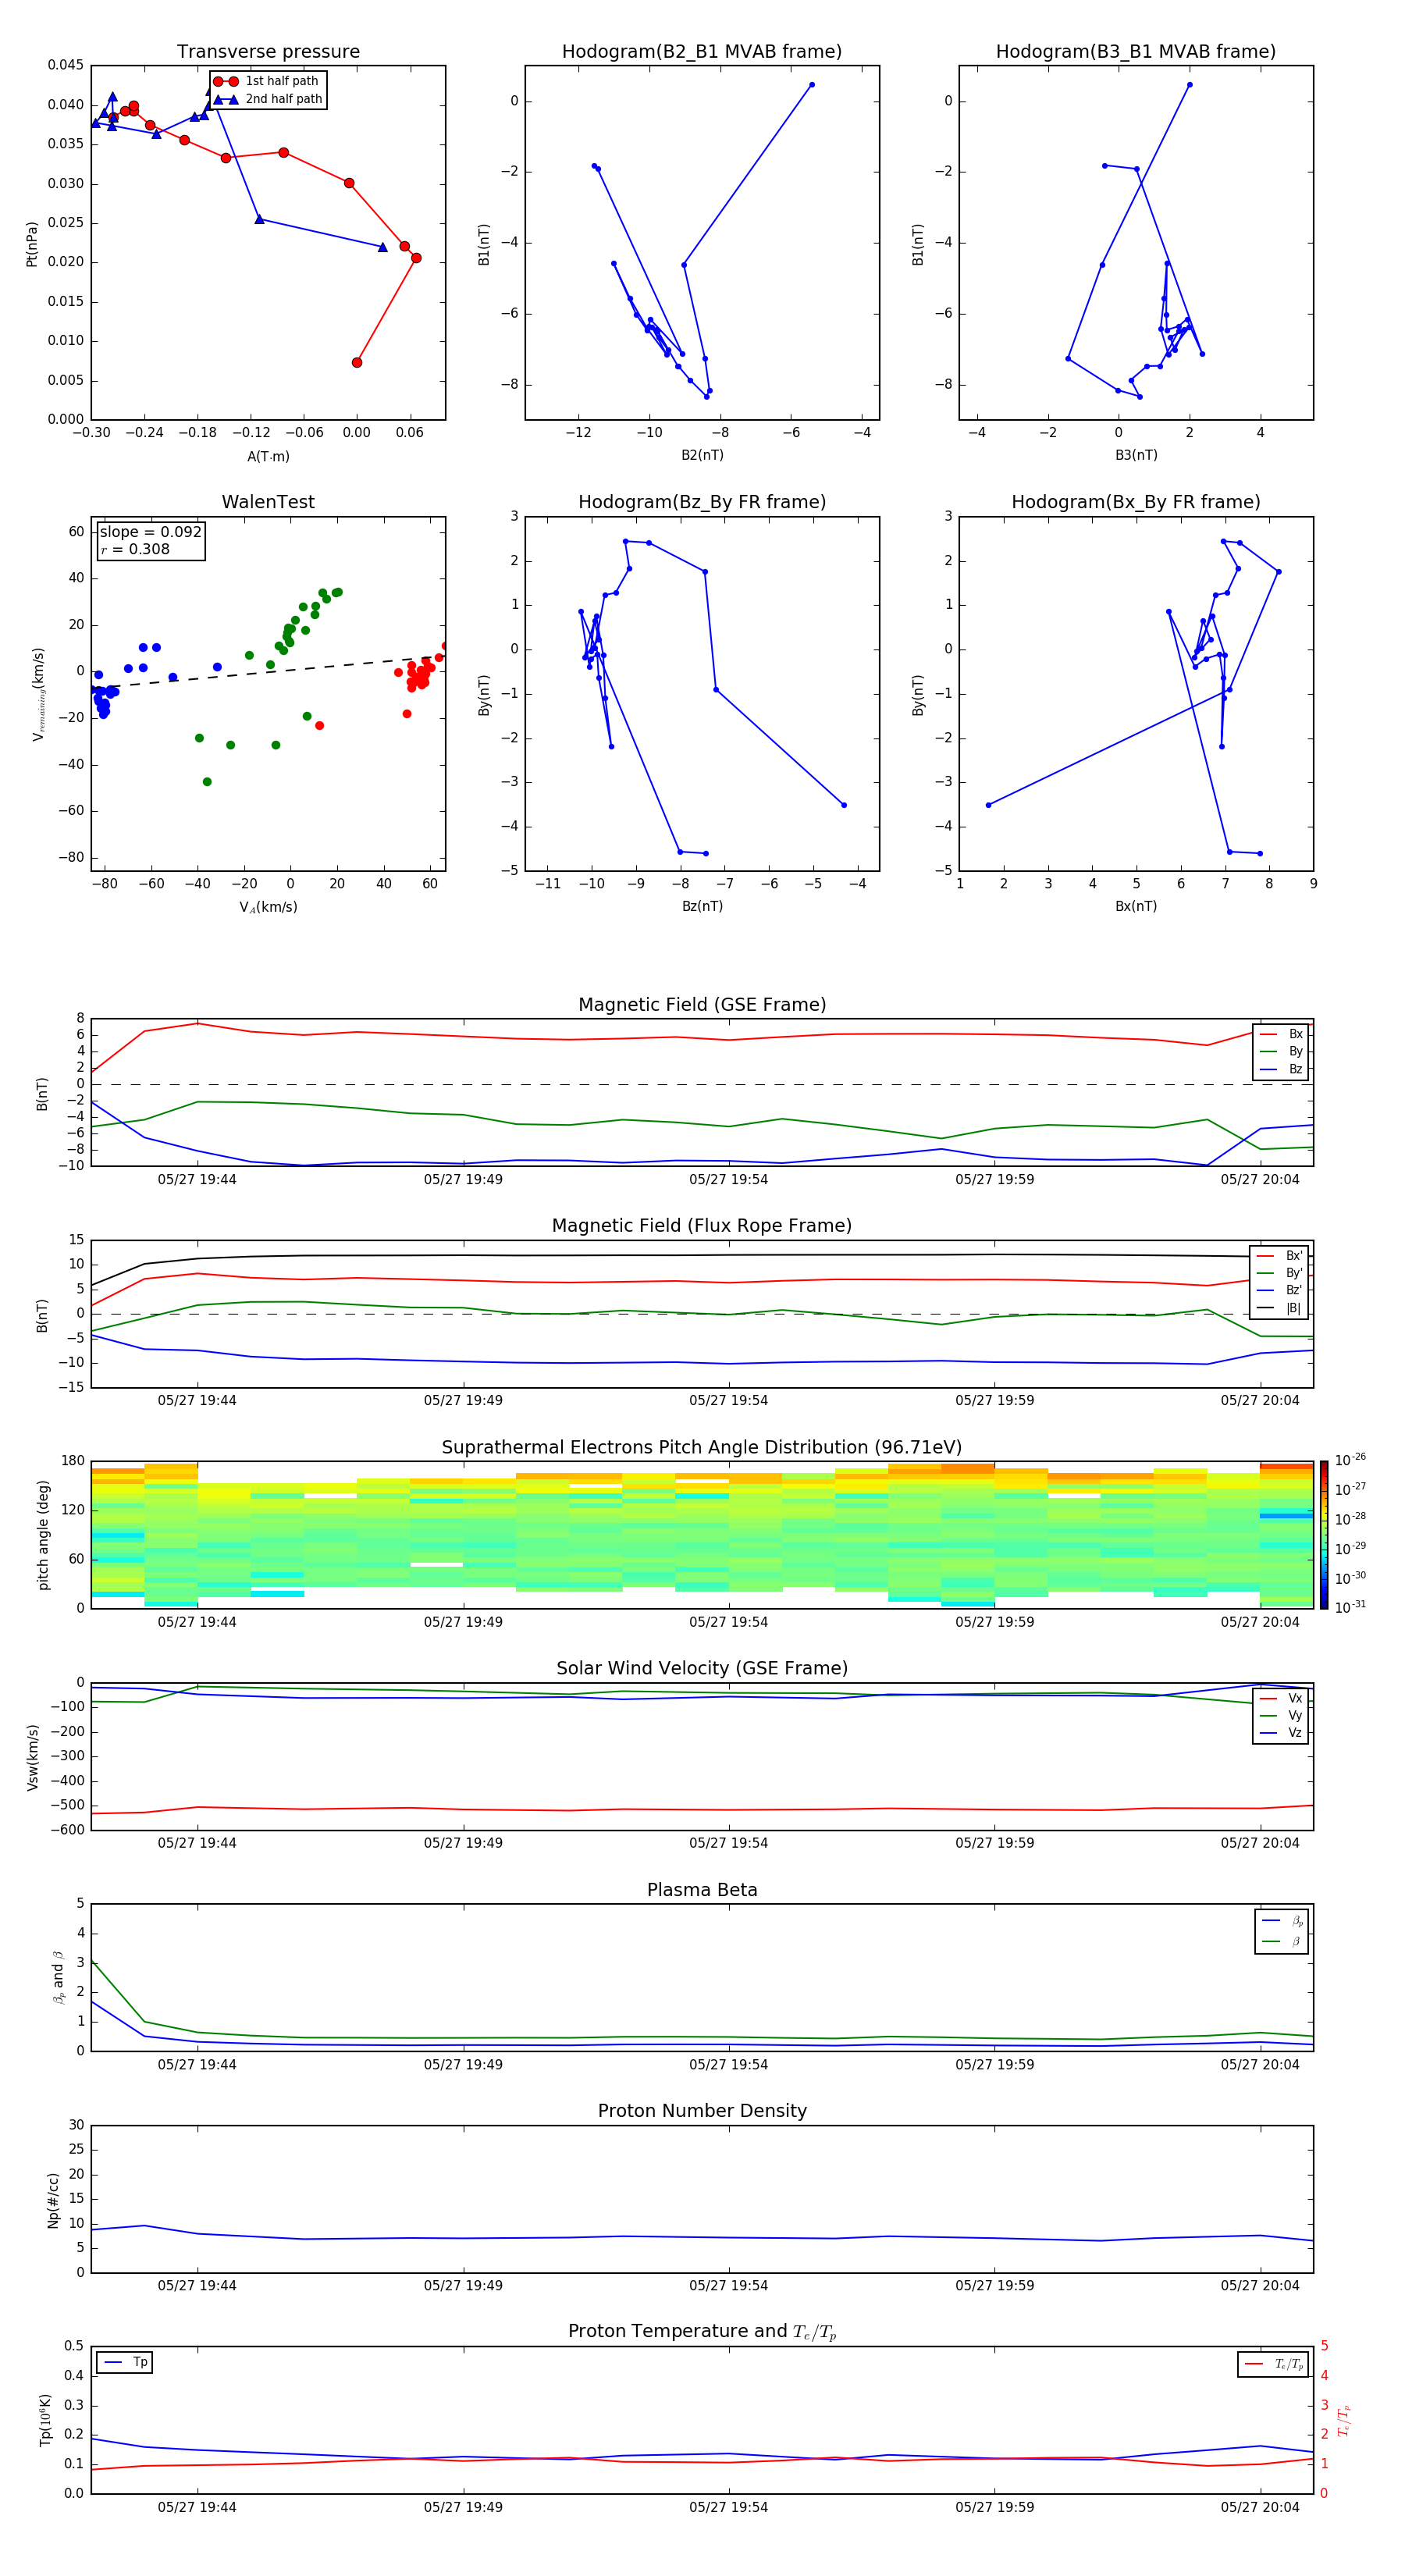Click the Vz legend entry in solar wind panel

click(x=1282, y=1733)
